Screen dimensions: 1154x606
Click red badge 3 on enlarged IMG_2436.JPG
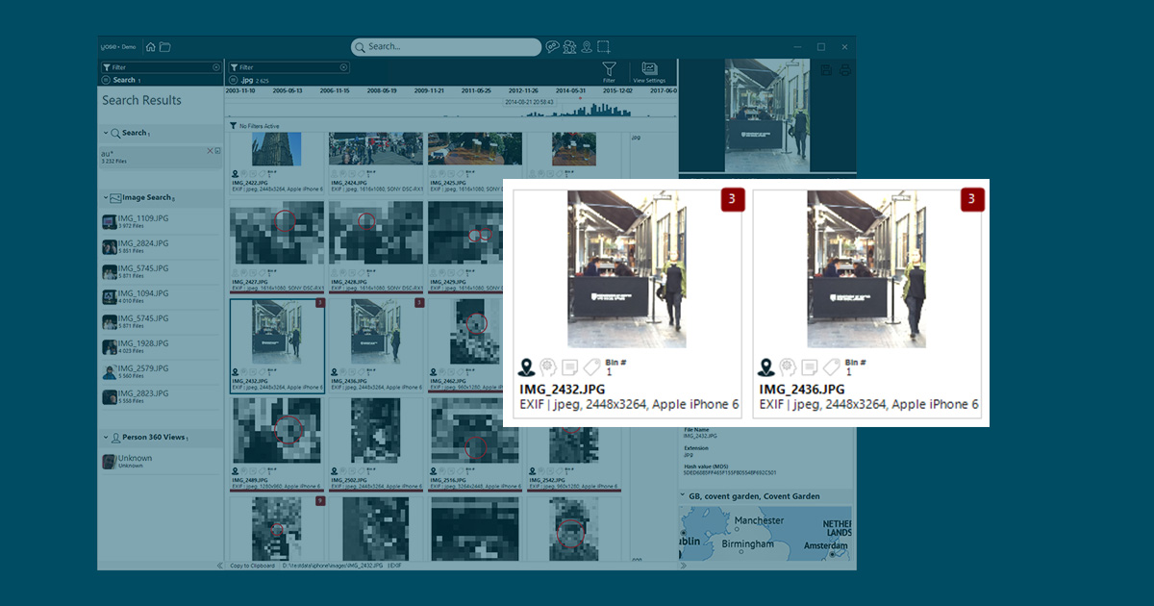pos(971,200)
